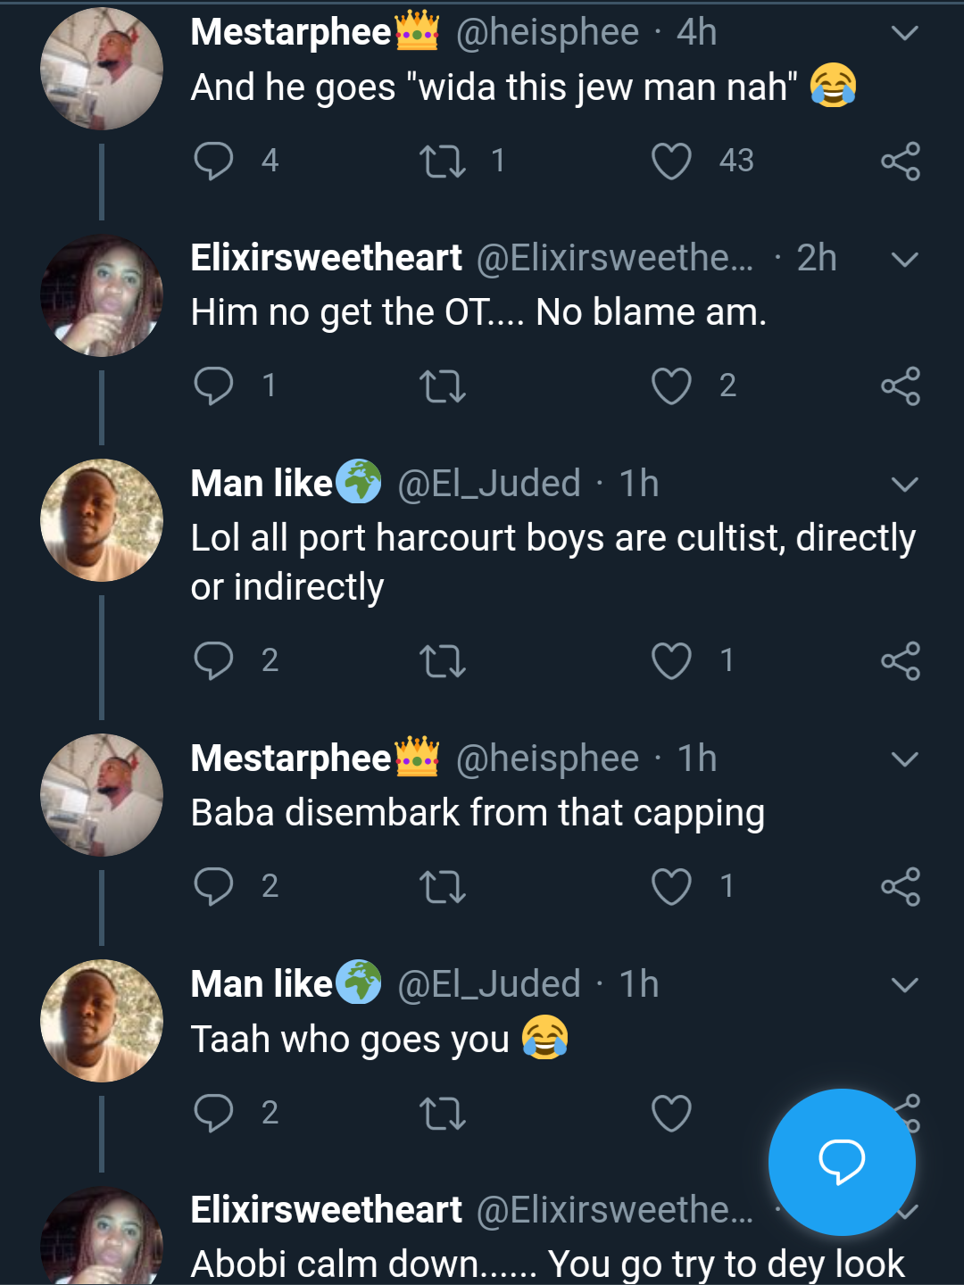
Task: Like the "Him no get the OT" tweet
Action: [x=671, y=386]
